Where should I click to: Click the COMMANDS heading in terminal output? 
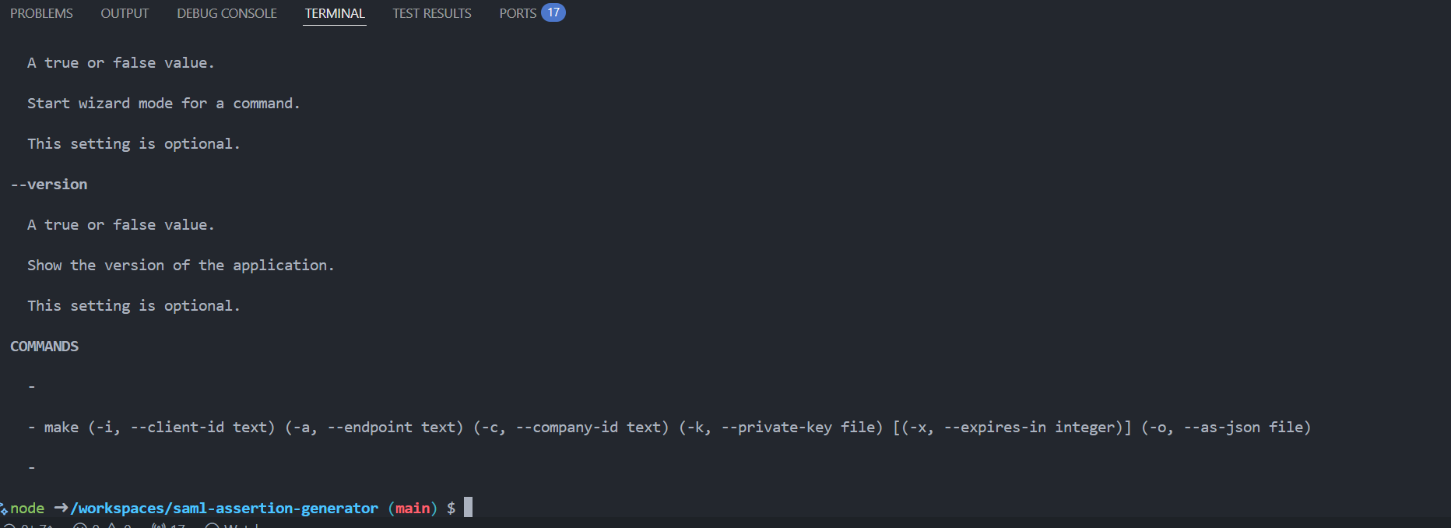[44, 347]
